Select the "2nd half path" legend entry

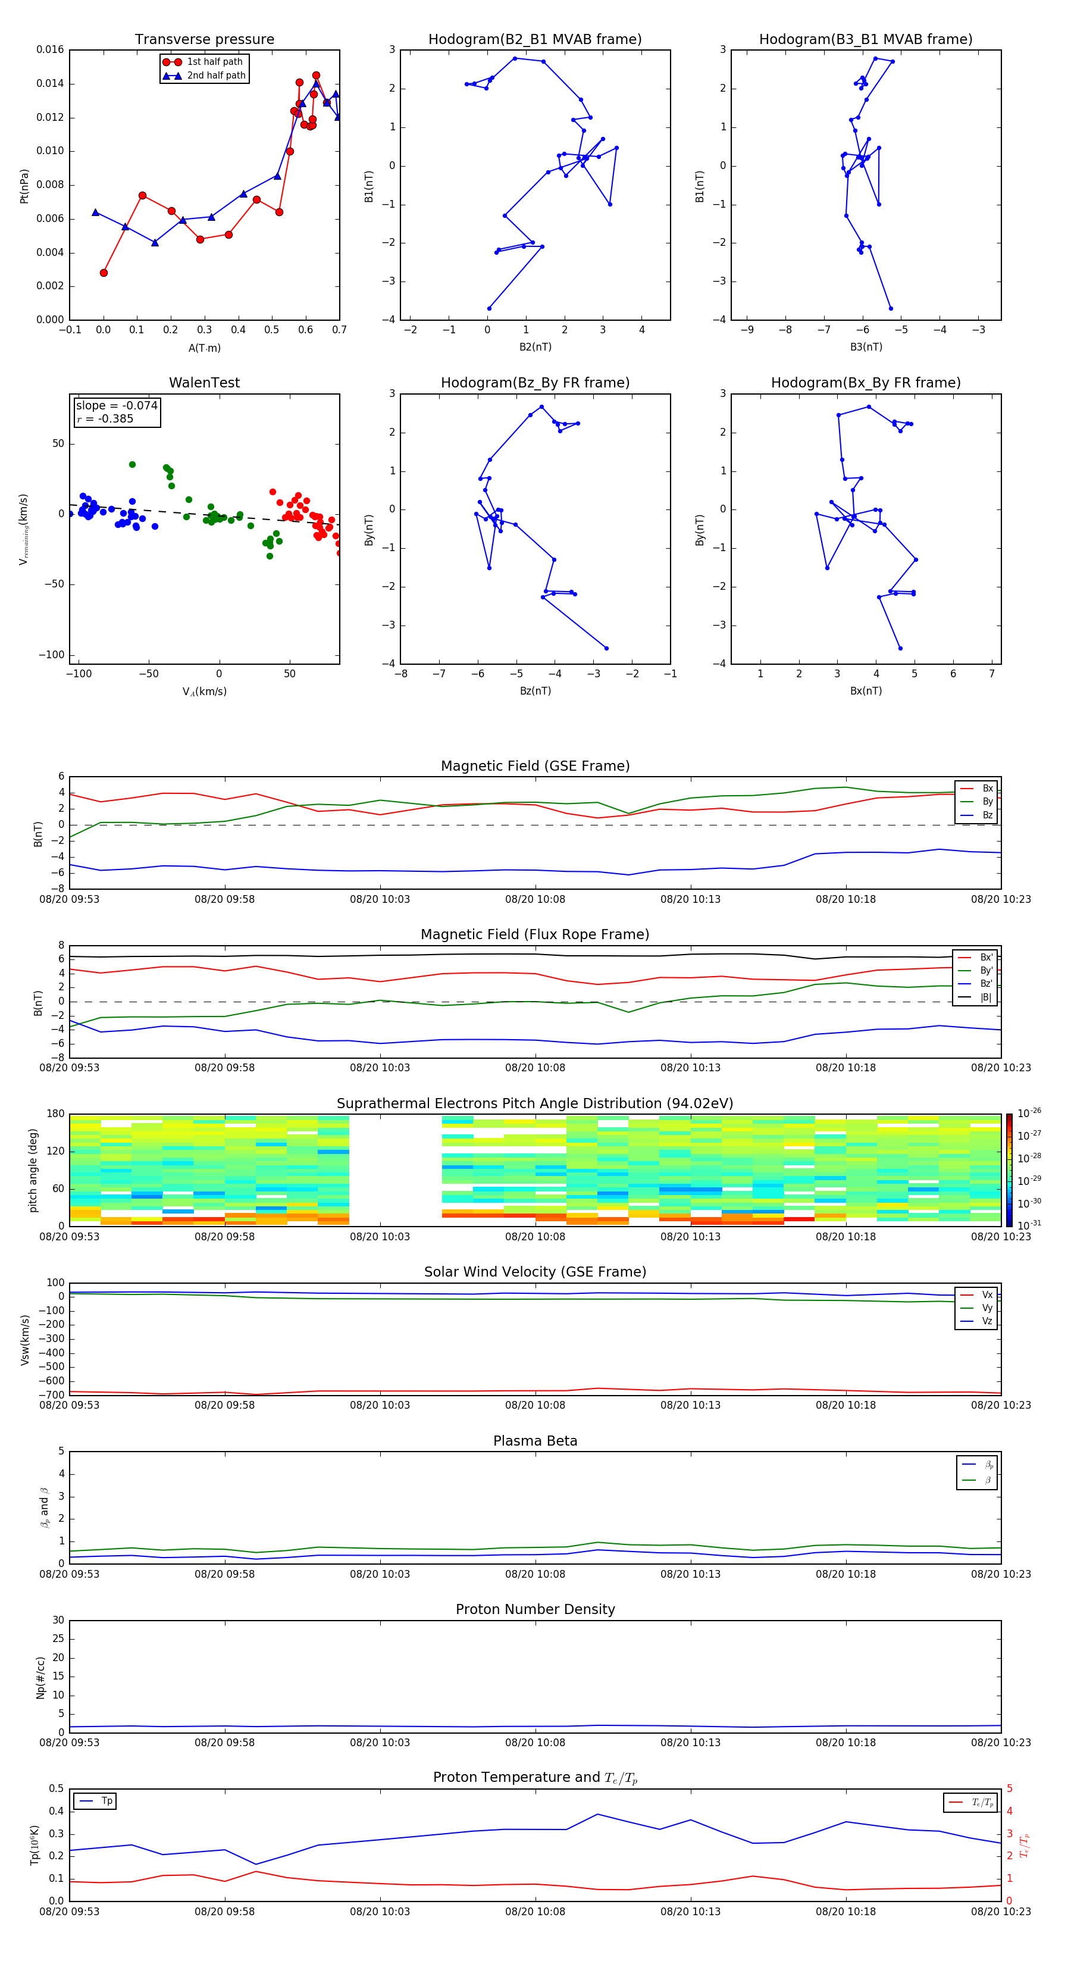click(x=204, y=76)
